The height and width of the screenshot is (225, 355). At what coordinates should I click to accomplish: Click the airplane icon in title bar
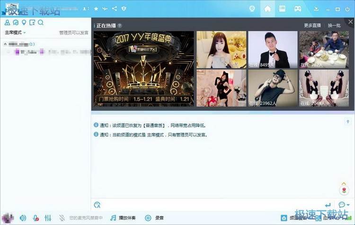(x=105, y=9)
